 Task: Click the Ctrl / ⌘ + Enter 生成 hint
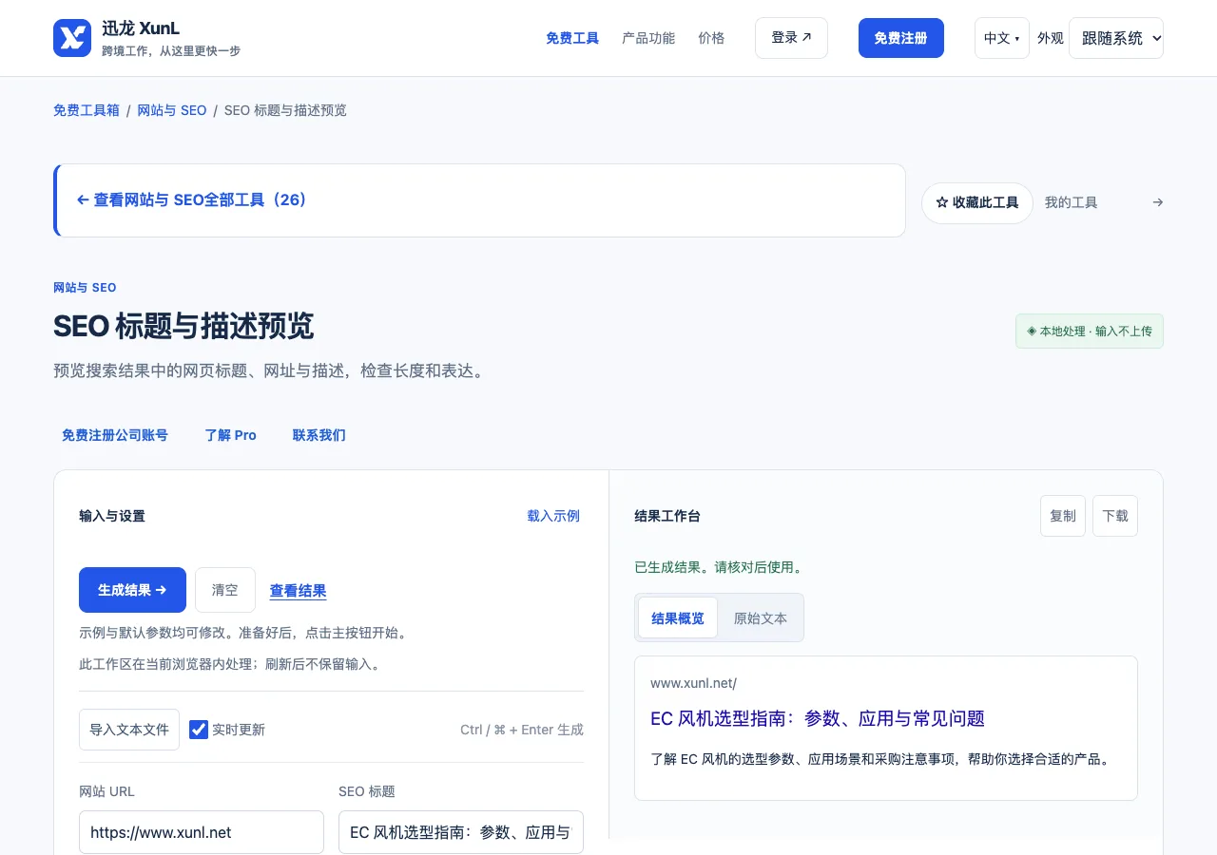522,730
